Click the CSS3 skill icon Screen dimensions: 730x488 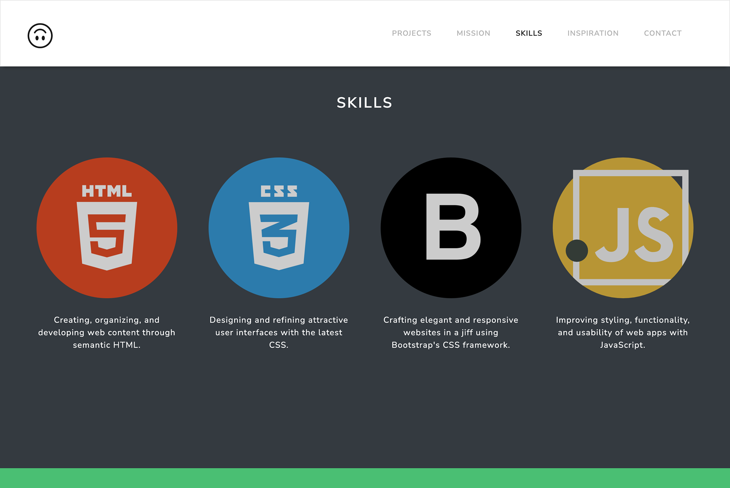[x=279, y=228]
